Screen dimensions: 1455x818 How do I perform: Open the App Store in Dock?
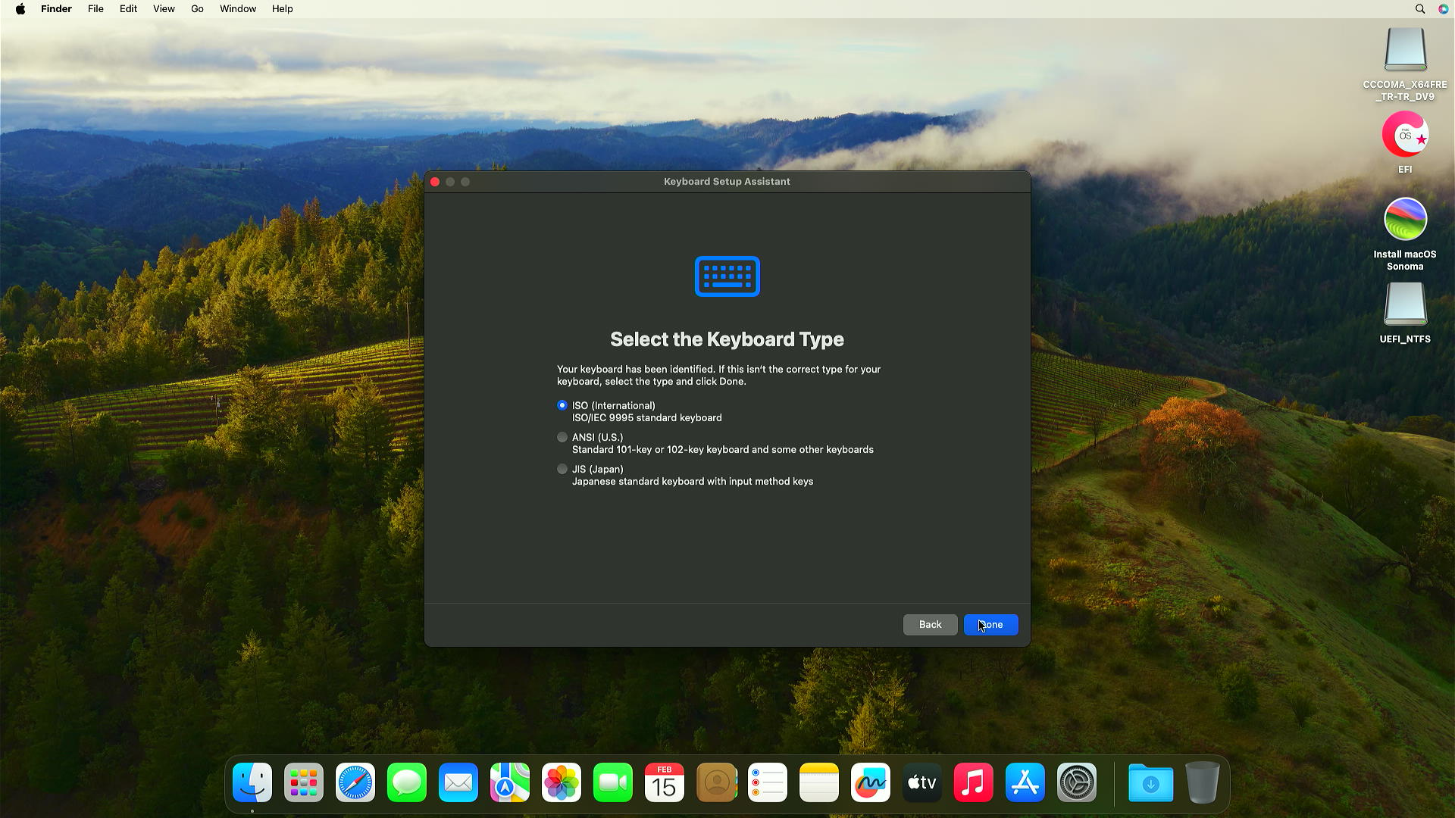coord(1025,783)
